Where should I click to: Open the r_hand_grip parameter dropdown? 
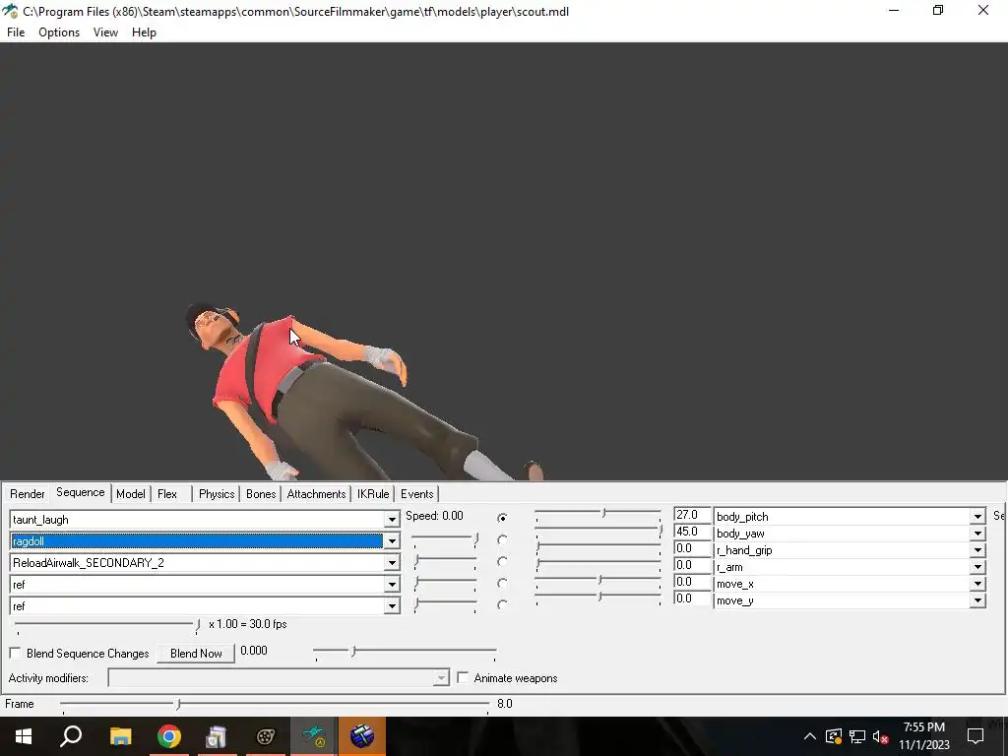pos(977,550)
